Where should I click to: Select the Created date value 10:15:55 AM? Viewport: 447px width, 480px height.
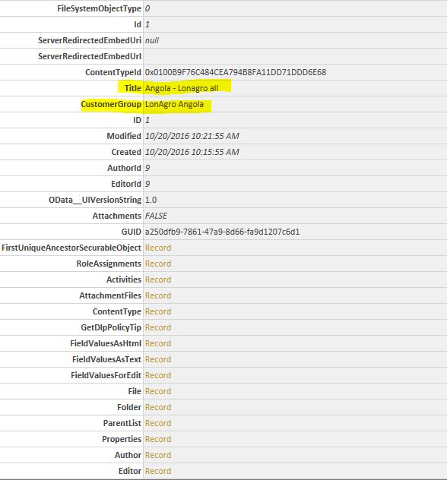point(192,152)
